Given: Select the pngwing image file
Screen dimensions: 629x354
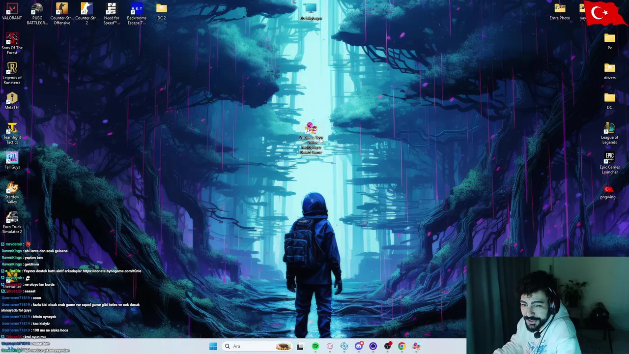Looking at the screenshot, I should tap(609, 191).
